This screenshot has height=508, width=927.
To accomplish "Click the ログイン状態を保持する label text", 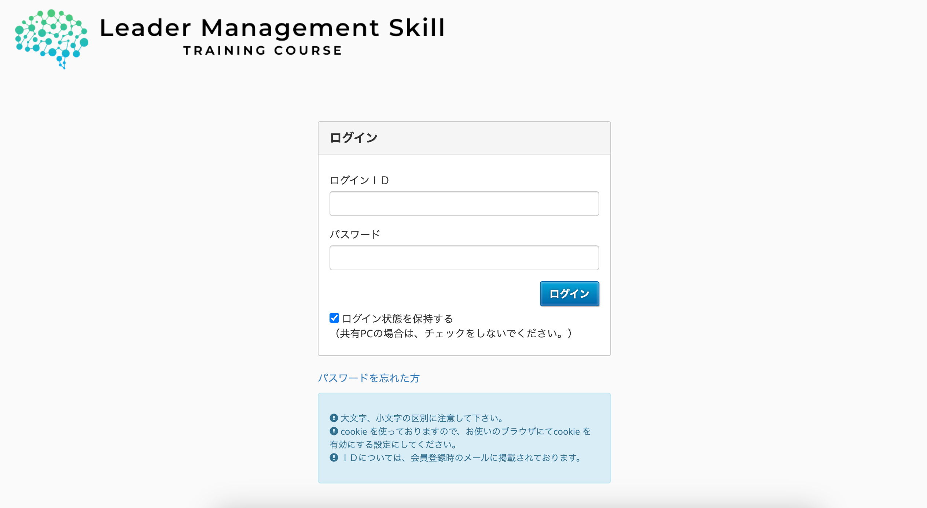I will click(x=397, y=319).
